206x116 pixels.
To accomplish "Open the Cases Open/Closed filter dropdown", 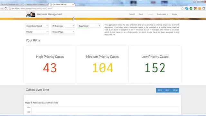I will 37,26.
